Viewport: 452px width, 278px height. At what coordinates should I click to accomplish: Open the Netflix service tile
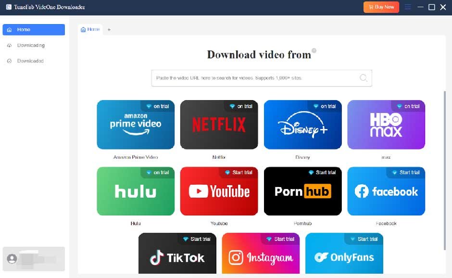[219, 125]
